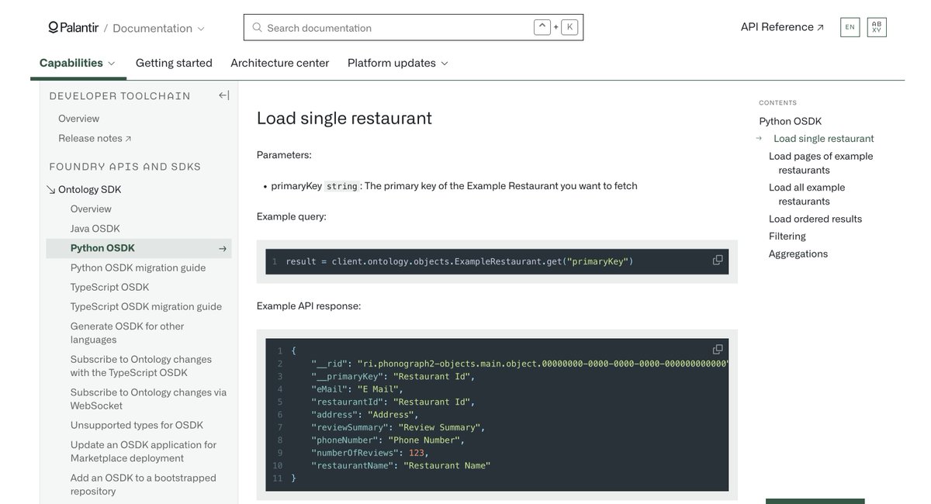Open Subscribe to Ontology changes with TypeScript OSDK

coord(141,366)
